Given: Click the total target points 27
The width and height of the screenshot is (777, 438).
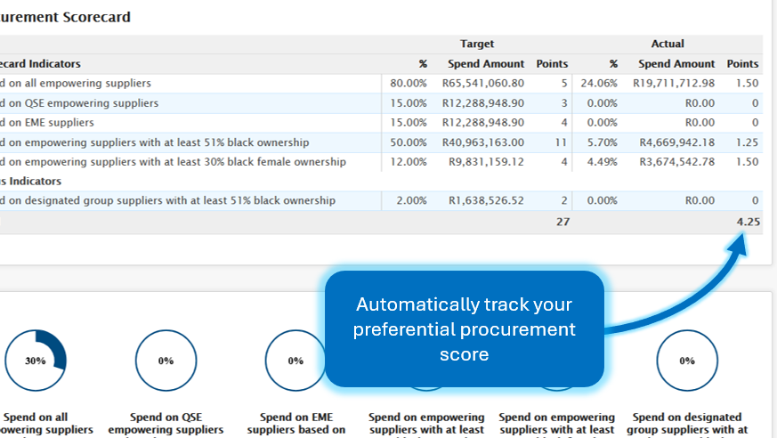Looking at the screenshot, I should click(563, 222).
